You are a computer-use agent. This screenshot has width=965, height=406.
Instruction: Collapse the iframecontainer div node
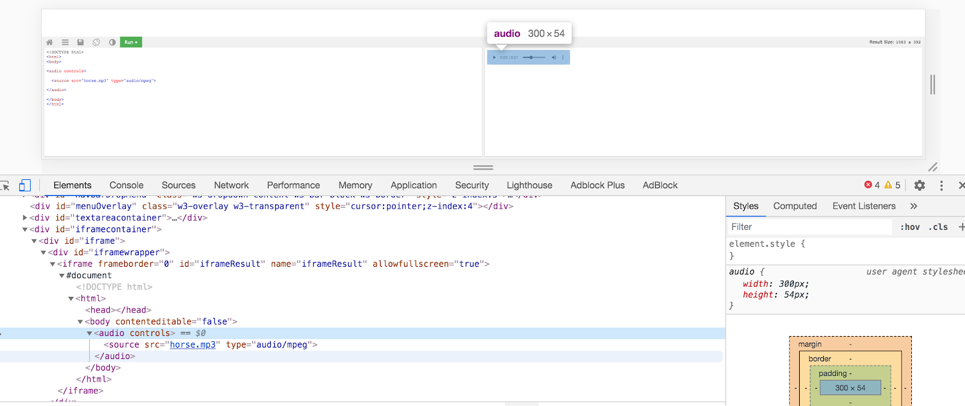[x=25, y=229]
